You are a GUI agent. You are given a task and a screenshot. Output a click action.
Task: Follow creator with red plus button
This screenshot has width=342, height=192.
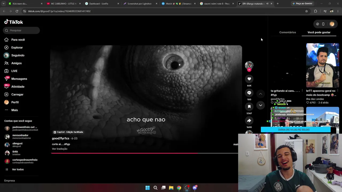click(249, 70)
